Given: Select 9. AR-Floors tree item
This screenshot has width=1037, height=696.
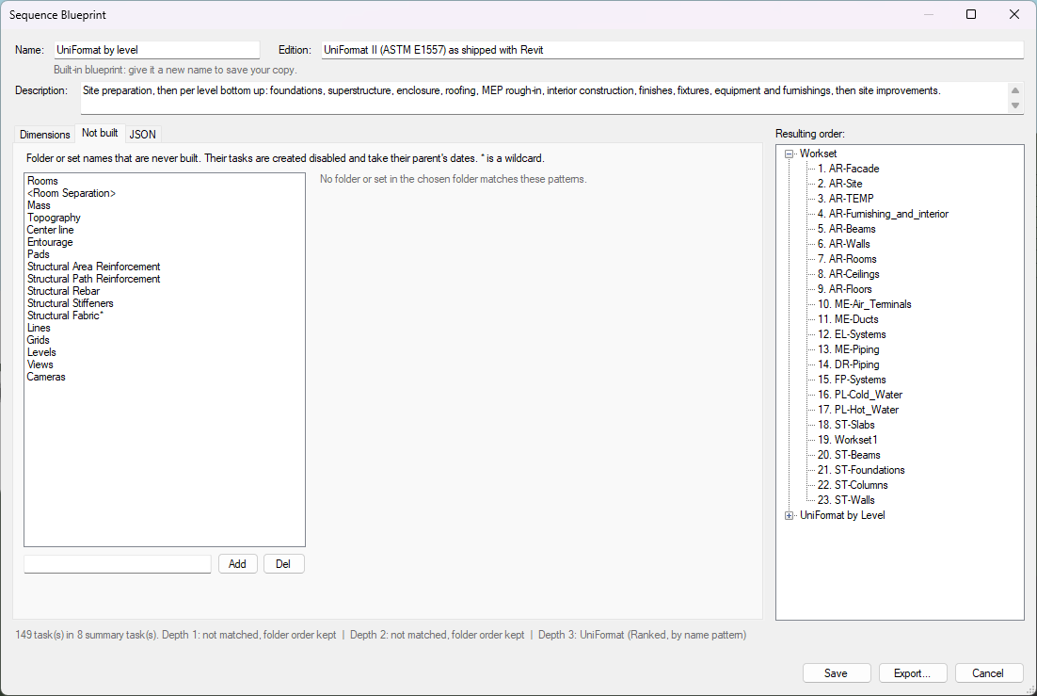Looking at the screenshot, I should [x=844, y=289].
